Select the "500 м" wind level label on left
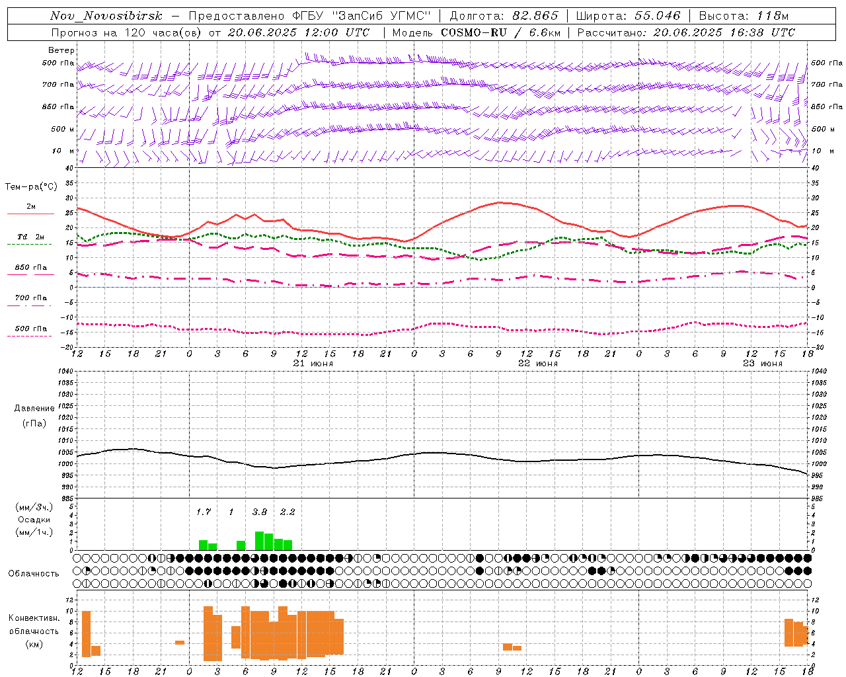 click(x=63, y=129)
